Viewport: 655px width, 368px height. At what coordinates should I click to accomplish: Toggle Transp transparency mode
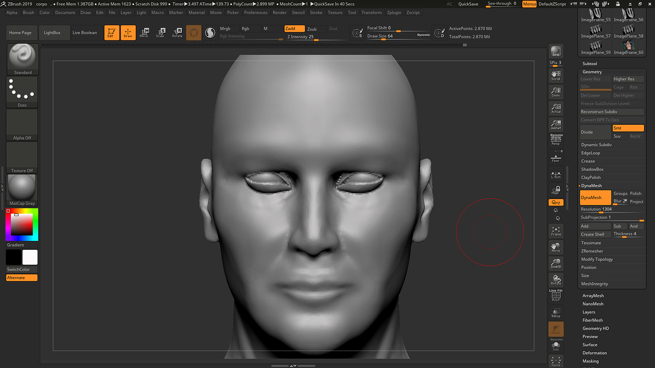coord(556,312)
